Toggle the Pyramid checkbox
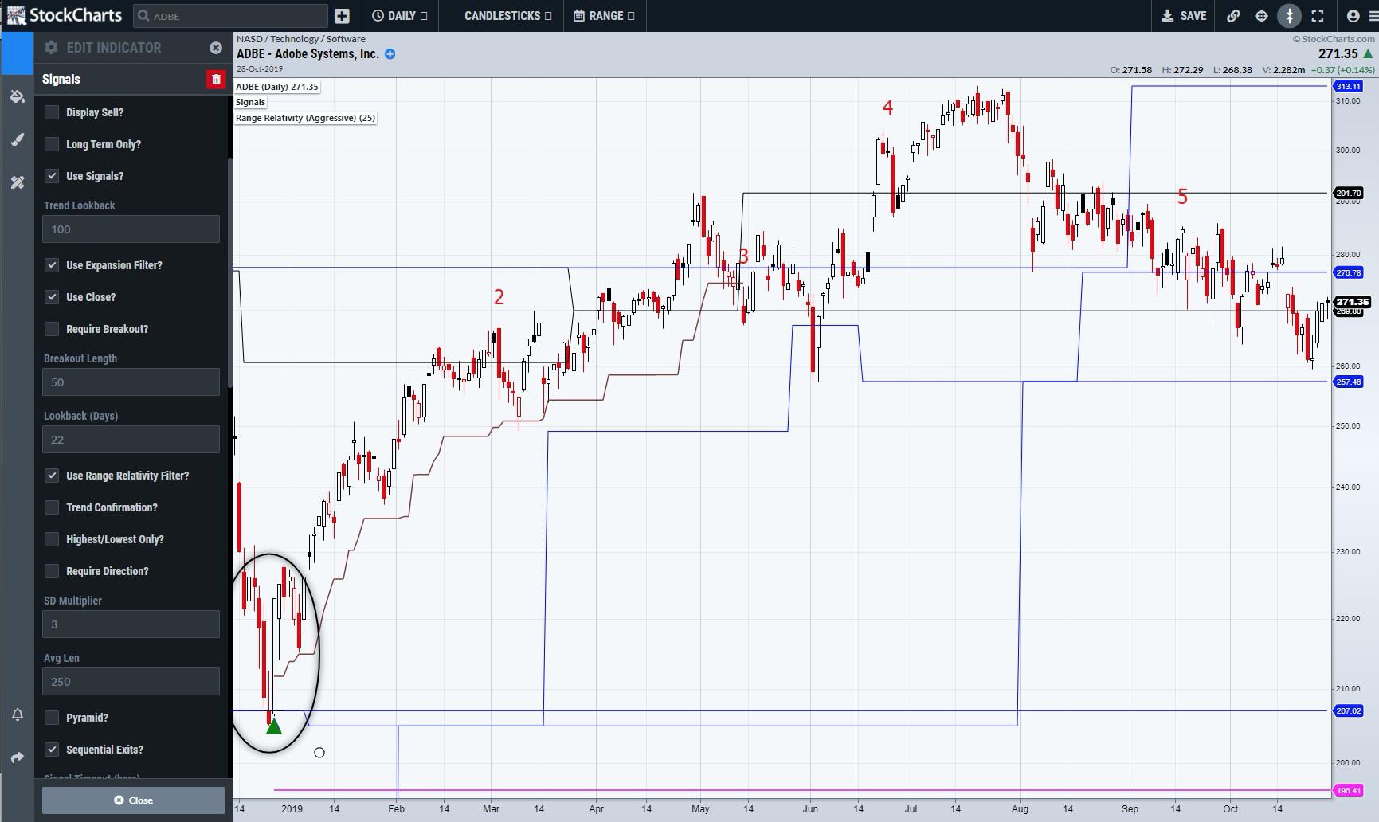1379x822 pixels. tap(52, 718)
